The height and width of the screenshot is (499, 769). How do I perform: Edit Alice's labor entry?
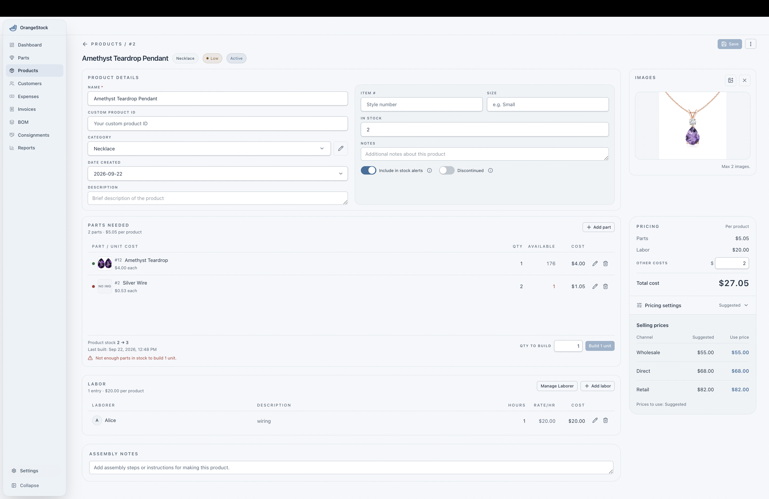[595, 420]
